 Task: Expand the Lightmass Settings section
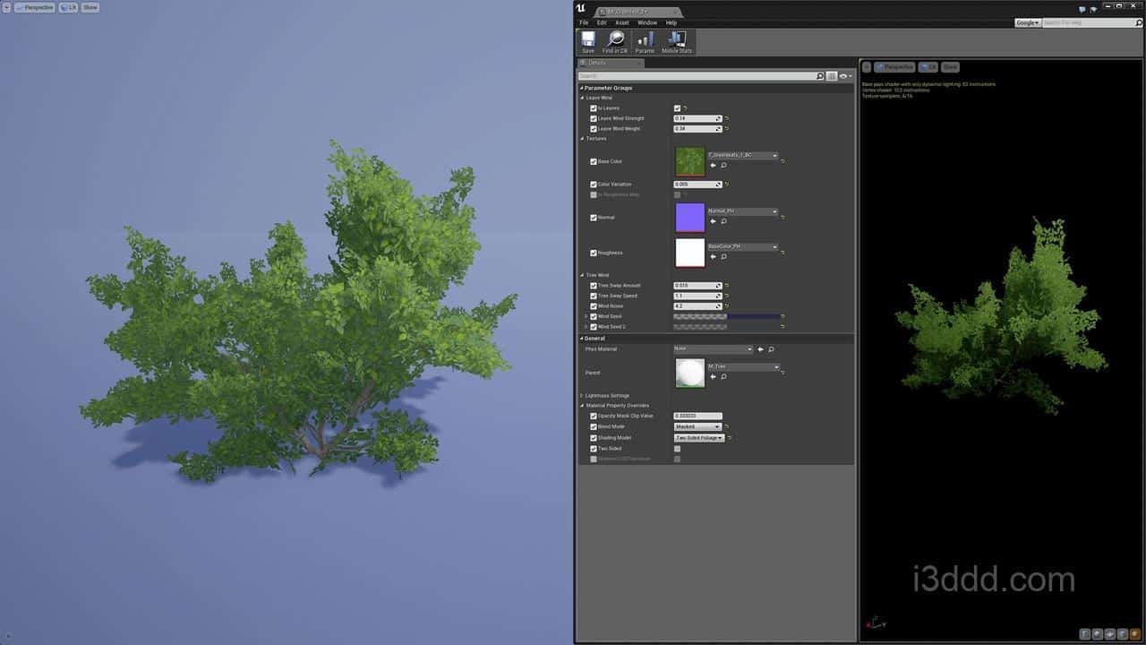click(582, 396)
